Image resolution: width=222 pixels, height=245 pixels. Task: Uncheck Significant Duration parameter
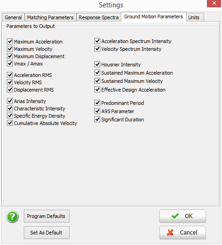pyautogui.click(x=97, y=120)
